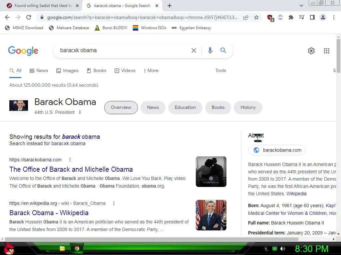Open a new browser tab
Image resolution: width=341 pixels, height=255 pixels.
170,6
